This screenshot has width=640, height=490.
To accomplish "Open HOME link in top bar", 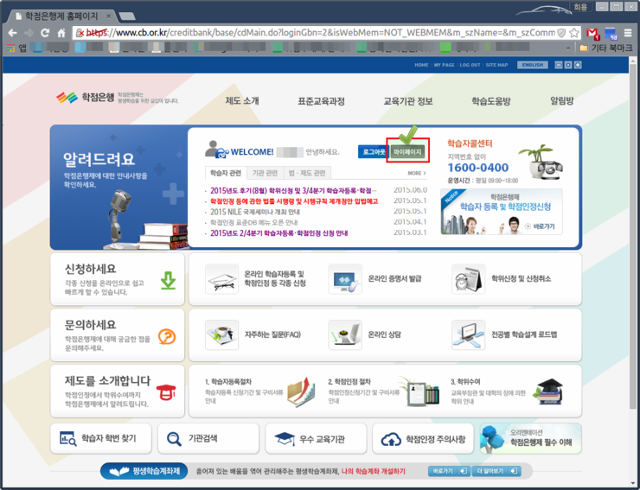I will click(x=421, y=65).
